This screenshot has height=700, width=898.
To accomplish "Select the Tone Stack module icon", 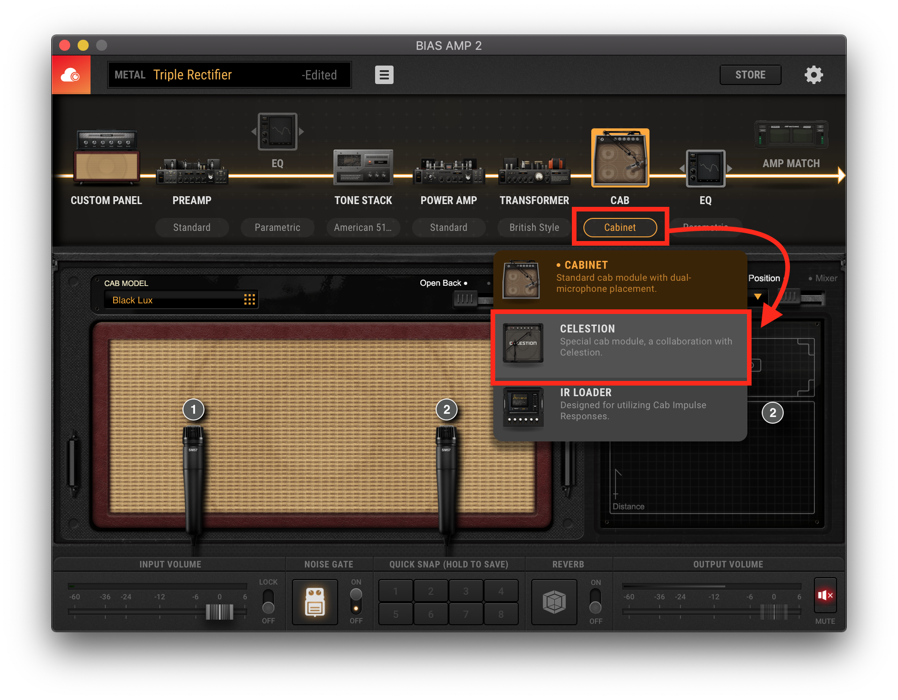I will point(363,167).
